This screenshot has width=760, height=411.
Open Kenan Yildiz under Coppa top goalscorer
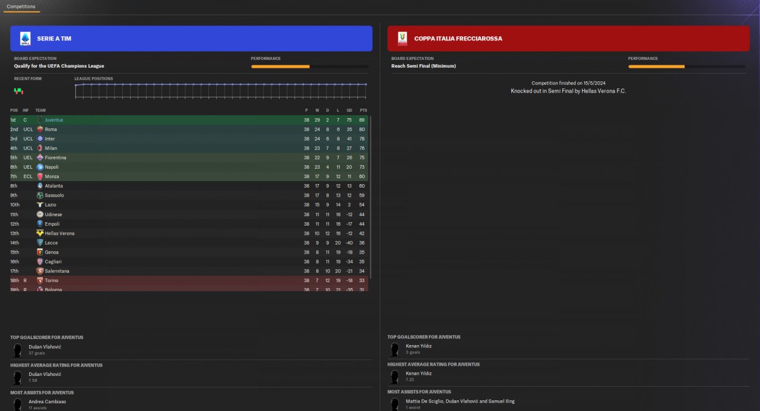419,346
